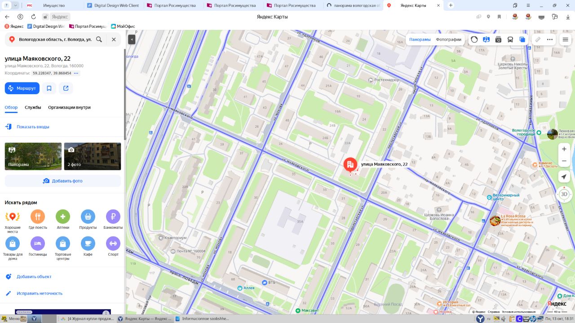
Task: Open the Yandex home button in toolbar
Action: 20,17
